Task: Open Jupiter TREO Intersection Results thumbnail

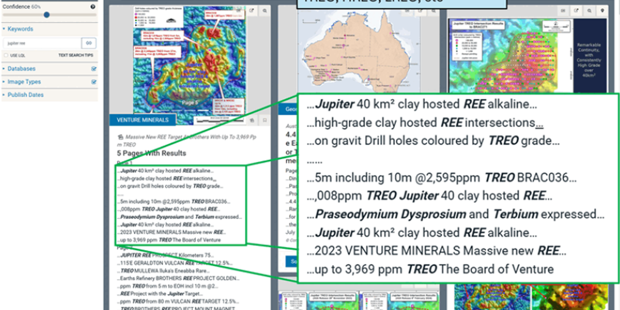Action: (x=527, y=55)
